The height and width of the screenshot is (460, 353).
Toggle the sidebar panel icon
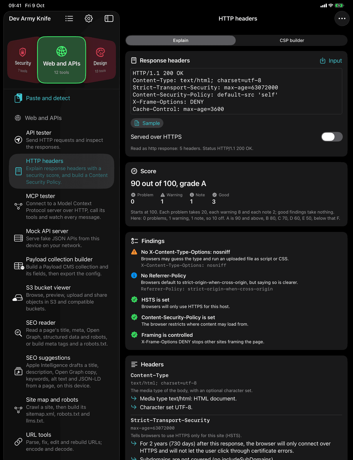(109, 19)
